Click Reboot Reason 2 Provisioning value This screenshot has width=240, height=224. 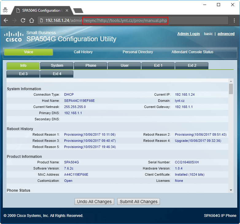click(201, 134)
